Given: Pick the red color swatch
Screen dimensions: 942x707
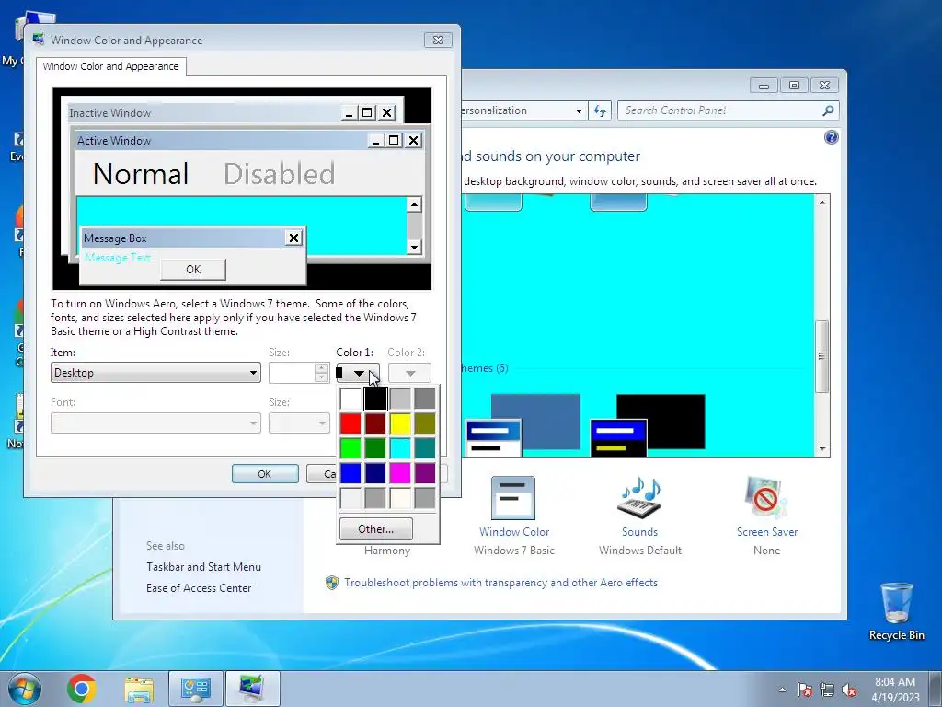Looking at the screenshot, I should point(350,423).
